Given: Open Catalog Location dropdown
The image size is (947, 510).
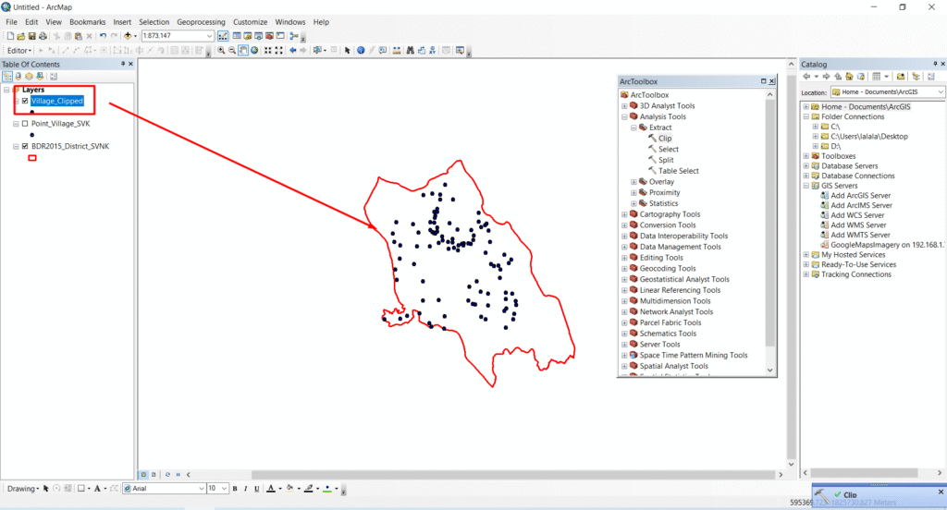Looking at the screenshot, I should (x=941, y=91).
